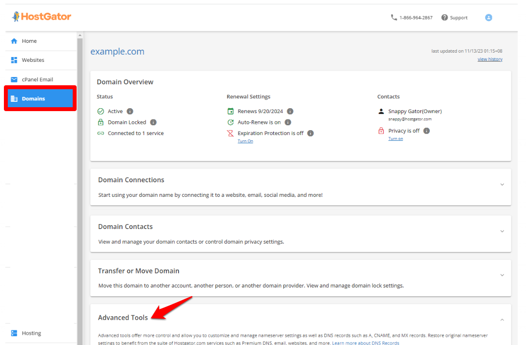Click the HostGator logo
This screenshot has width=526, height=345.
(41, 17)
